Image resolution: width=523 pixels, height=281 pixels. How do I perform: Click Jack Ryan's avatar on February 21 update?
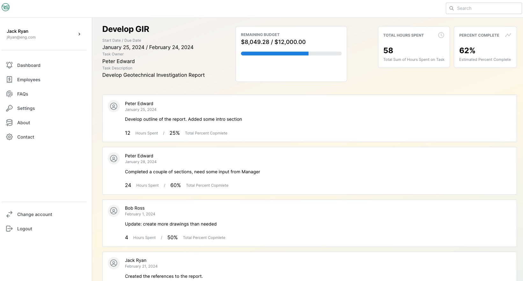[114, 263]
